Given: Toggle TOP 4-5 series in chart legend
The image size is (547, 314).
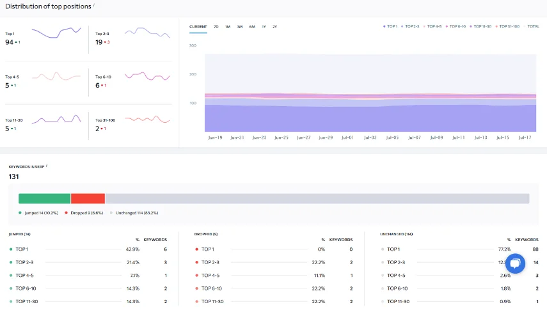Looking at the screenshot, I should coord(432,26).
